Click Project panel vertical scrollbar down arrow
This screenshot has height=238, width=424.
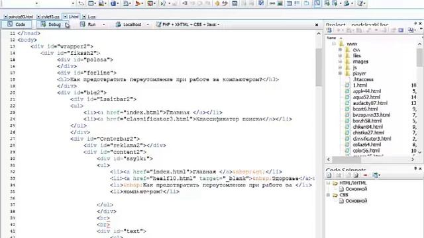(419, 153)
